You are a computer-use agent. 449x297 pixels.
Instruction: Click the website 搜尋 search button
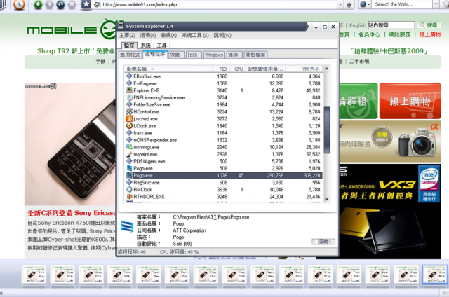click(429, 25)
